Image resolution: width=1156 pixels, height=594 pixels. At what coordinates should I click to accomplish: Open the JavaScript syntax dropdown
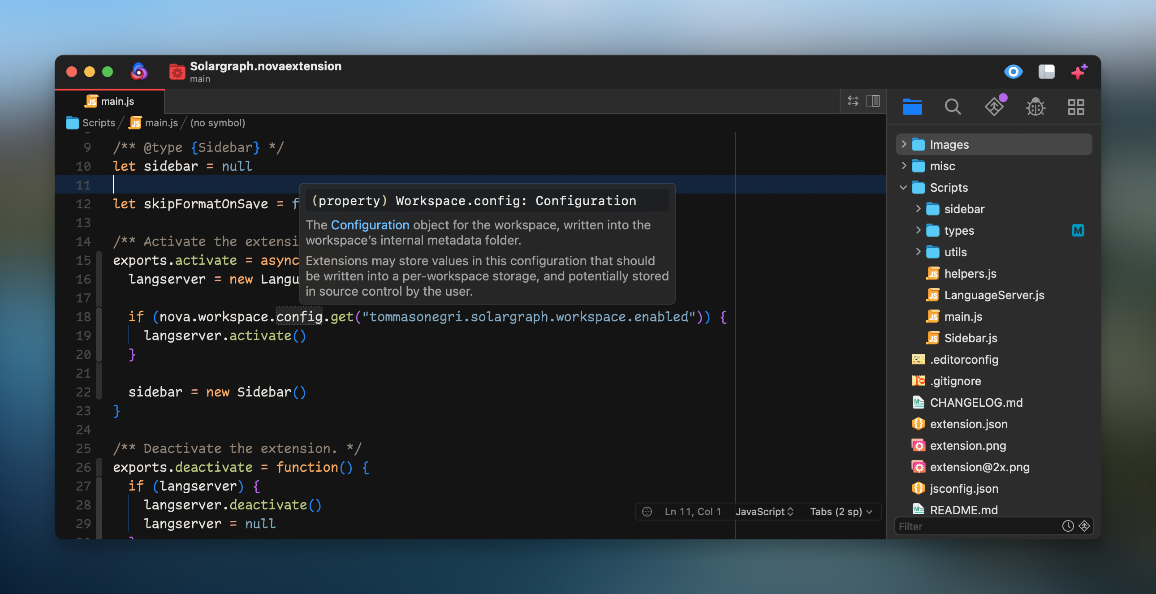point(764,512)
